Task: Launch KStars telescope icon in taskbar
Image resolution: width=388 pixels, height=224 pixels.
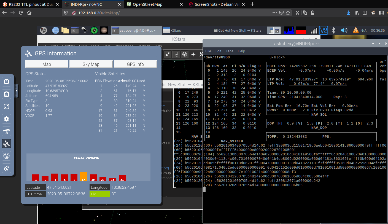Action: [84, 30]
